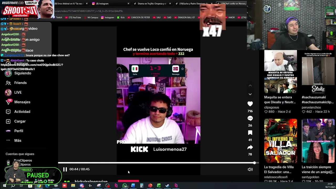This screenshot has width=336, height=189.
Task: Save the video with the bookmark icon
Action: click(x=250, y=133)
